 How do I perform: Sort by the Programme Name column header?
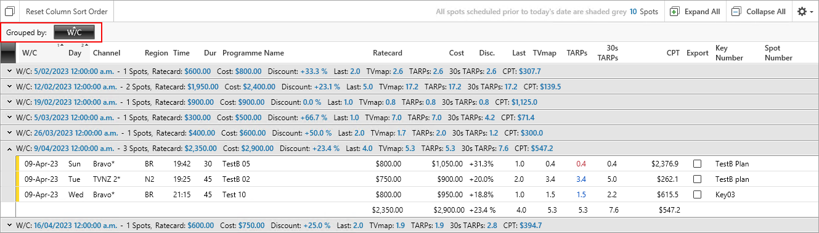(253, 53)
